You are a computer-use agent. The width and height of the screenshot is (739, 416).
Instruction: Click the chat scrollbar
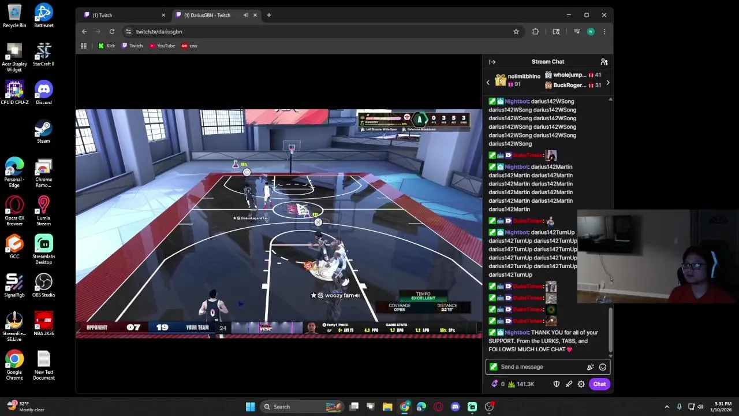tap(610, 329)
